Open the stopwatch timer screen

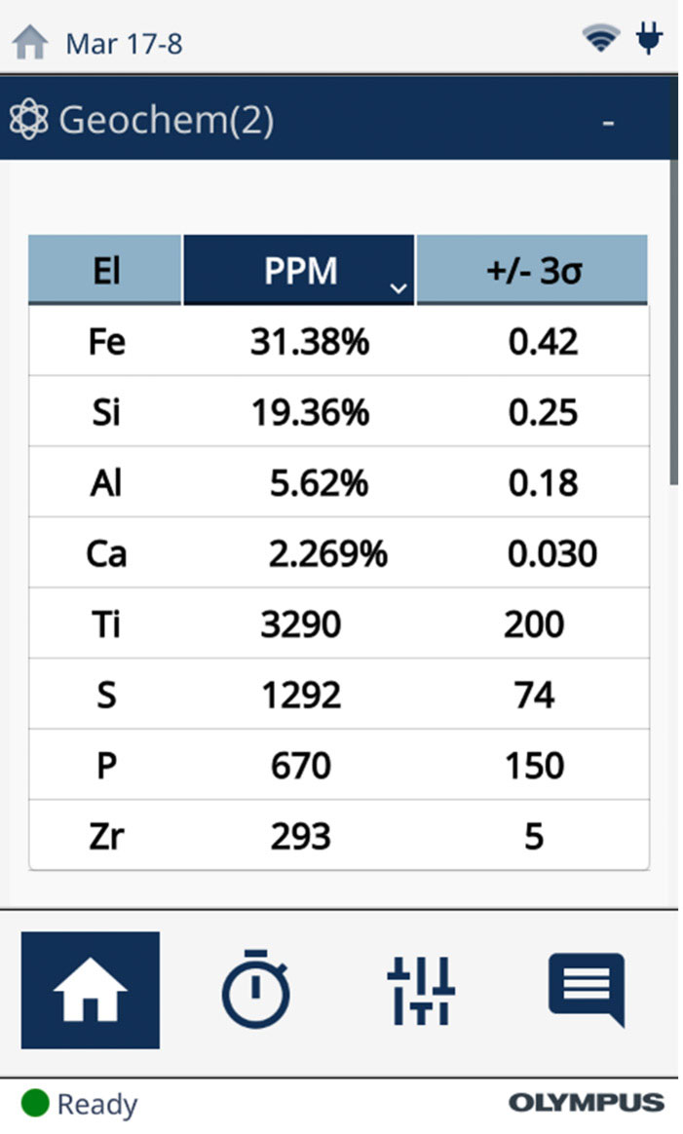255,990
